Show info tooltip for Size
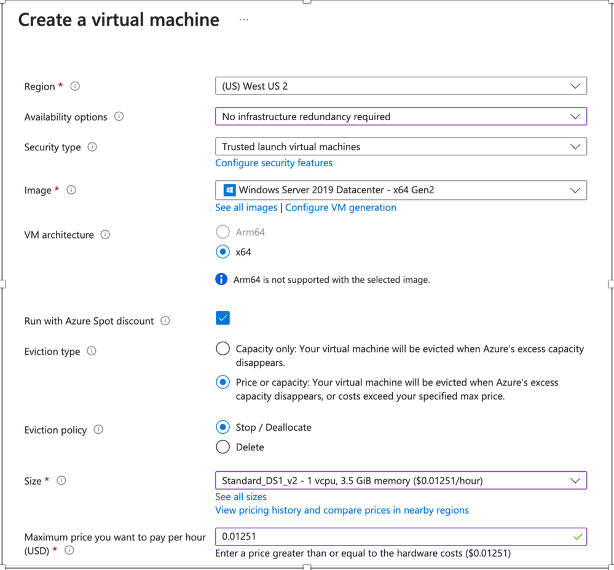The width and height of the screenshot is (614, 570). click(x=61, y=480)
